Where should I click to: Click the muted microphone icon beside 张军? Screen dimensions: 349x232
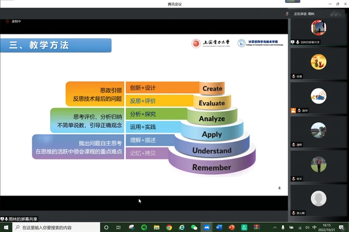[294, 177]
